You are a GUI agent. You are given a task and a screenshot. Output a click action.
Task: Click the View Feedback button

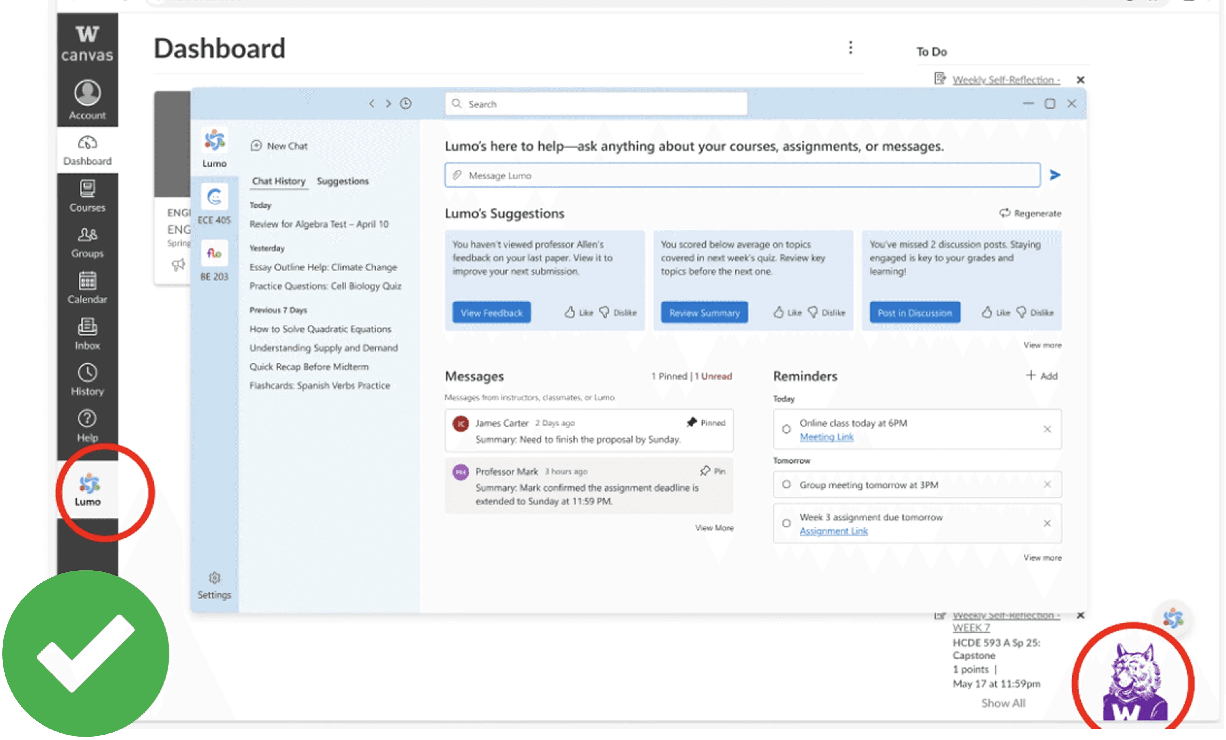(491, 312)
